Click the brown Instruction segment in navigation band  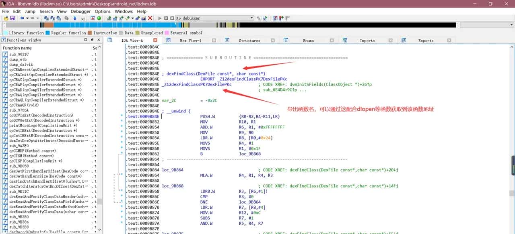[x=48, y=25]
